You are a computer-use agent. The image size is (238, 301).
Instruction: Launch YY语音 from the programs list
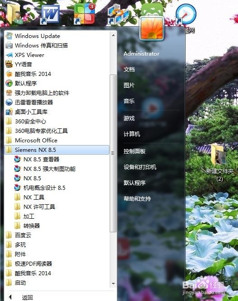19,64
